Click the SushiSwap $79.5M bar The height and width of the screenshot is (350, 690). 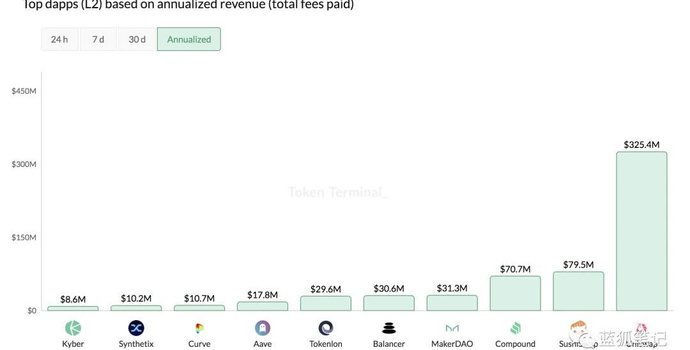(x=578, y=291)
